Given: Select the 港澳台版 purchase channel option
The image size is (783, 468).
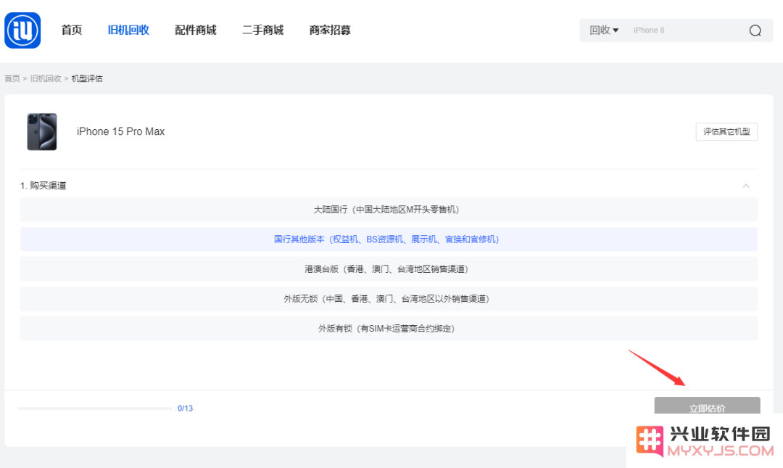Looking at the screenshot, I should click(389, 269).
